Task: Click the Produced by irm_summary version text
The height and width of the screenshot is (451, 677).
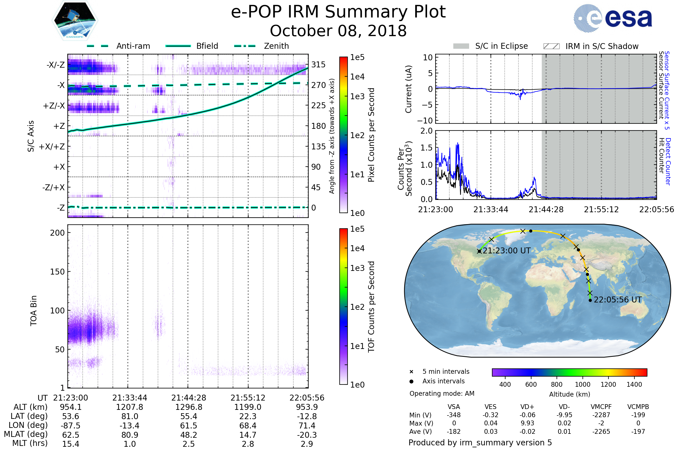Action: (x=480, y=443)
